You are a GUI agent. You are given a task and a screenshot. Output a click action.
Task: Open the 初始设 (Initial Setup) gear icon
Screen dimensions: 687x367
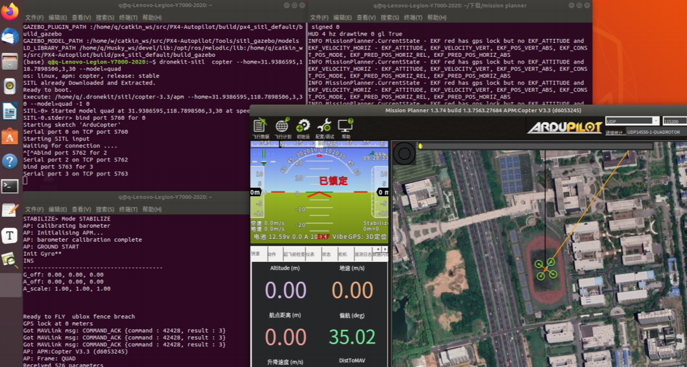coord(303,127)
